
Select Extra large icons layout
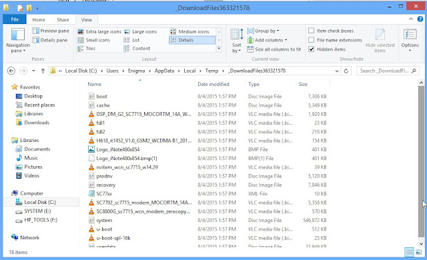[x=99, y=31]
